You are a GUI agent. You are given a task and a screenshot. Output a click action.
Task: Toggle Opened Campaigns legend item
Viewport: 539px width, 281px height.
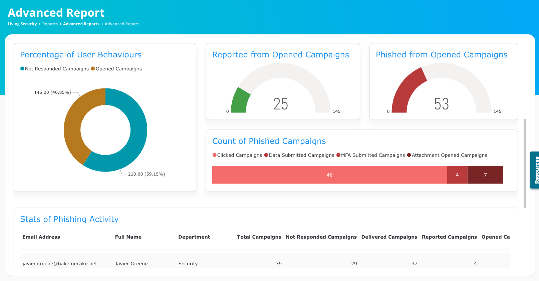[116, 69]
